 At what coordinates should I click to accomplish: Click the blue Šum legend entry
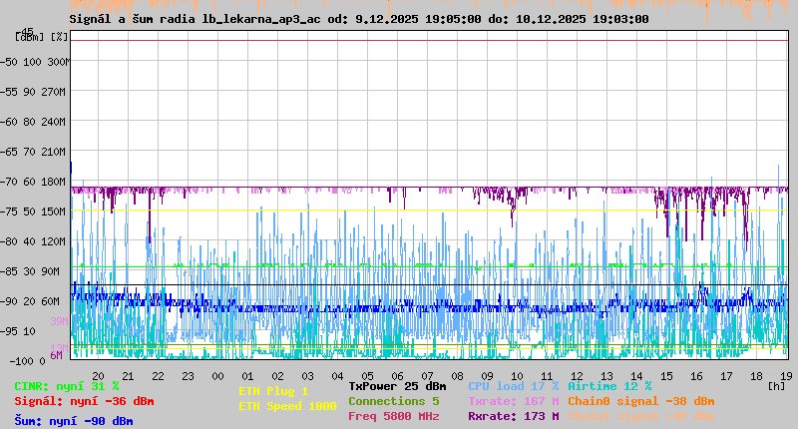point(73,421)
